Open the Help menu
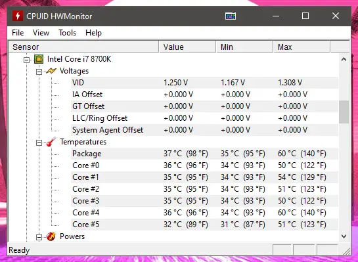Image resolution: width=358 pixels, height=262 pixels. [93, 33]
